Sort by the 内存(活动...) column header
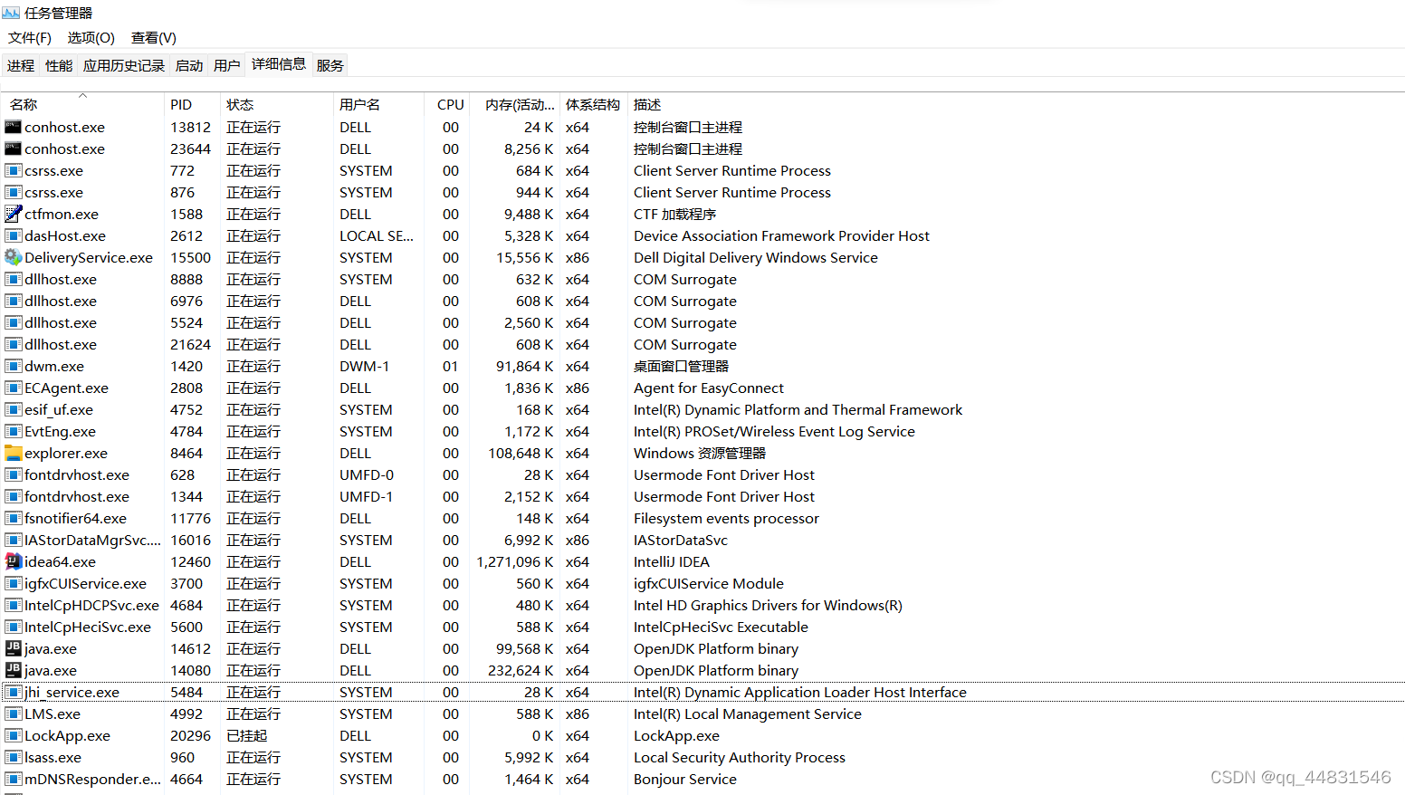 tap(515, 104)
